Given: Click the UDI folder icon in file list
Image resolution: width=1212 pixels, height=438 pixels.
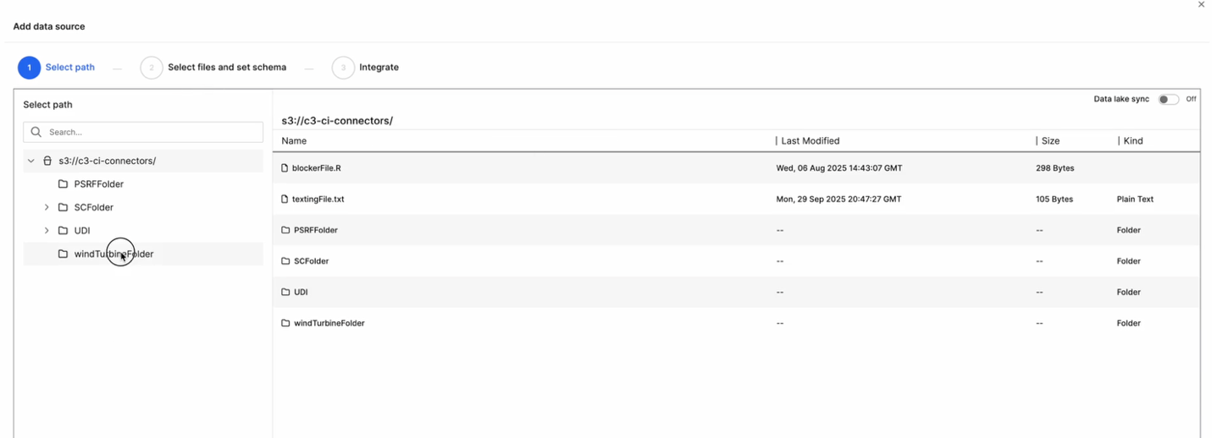Looking at the screenshot, I should (285, 293).
